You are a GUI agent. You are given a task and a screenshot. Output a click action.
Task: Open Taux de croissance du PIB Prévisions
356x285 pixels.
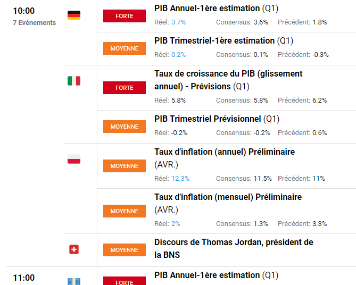coord(228,80)
